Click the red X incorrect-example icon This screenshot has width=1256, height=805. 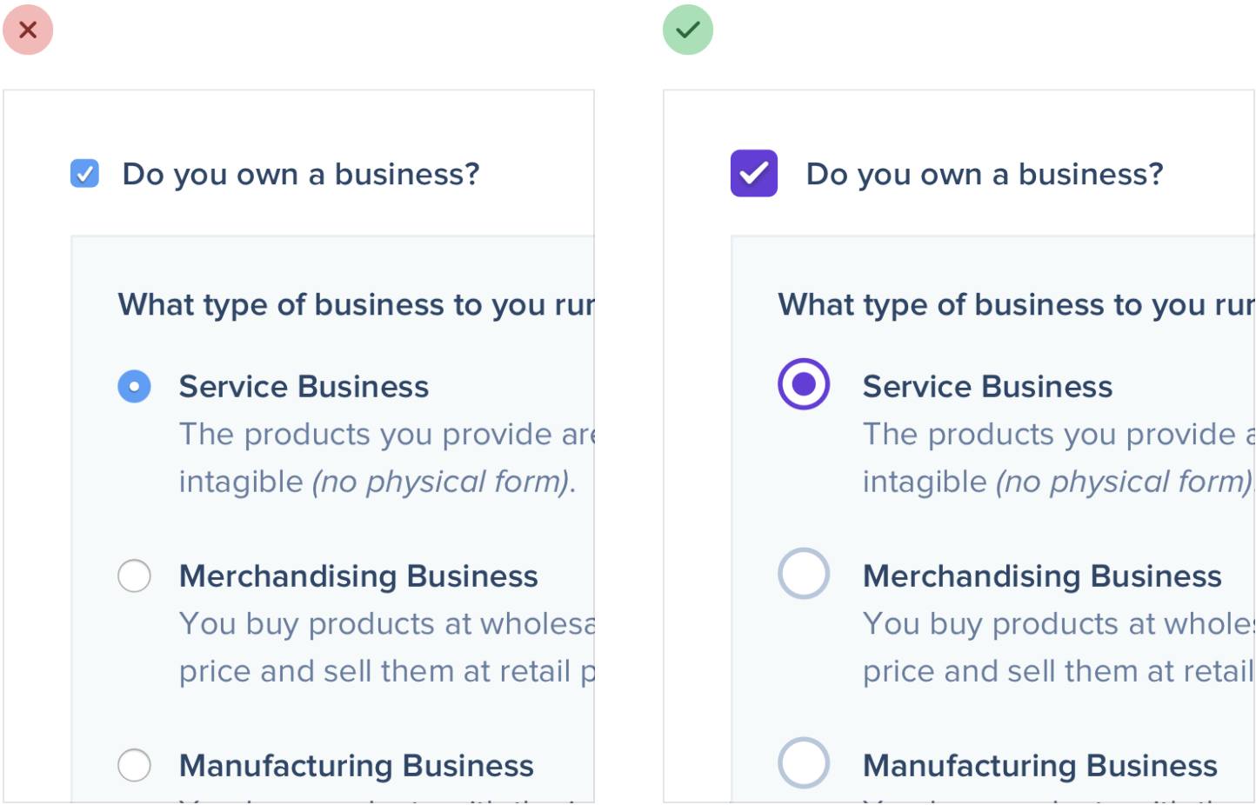pos(28,30)
